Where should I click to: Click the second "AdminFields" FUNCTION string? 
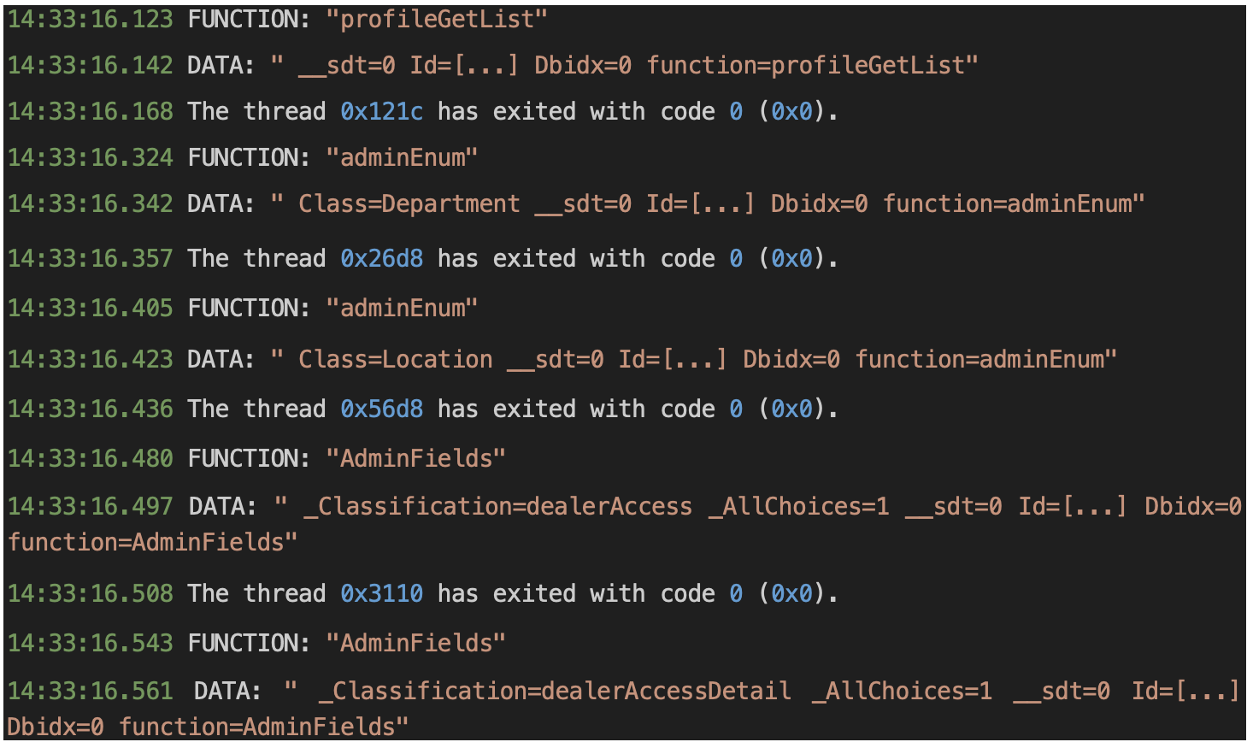pos(415,643)
